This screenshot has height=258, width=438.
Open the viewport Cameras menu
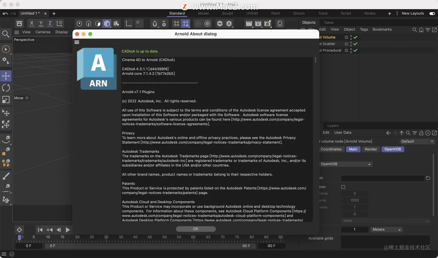click(x=43, y=32)
